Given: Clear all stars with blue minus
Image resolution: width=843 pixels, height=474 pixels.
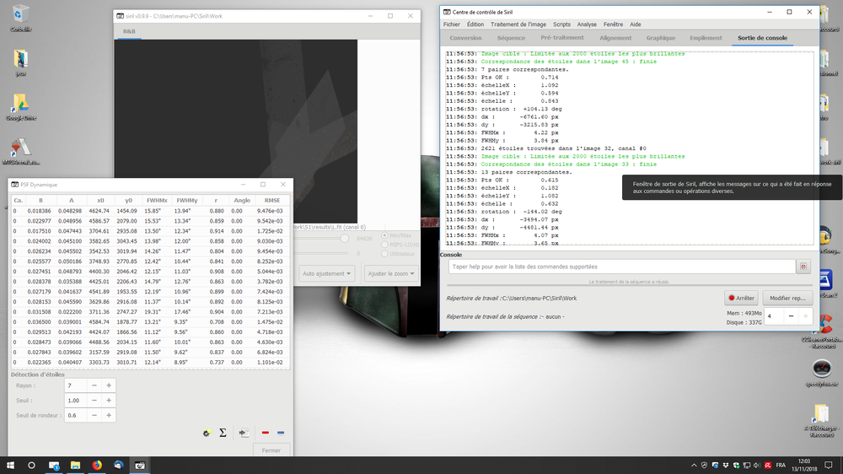Looking at the screenshot, I should click(x=281, y=433).
